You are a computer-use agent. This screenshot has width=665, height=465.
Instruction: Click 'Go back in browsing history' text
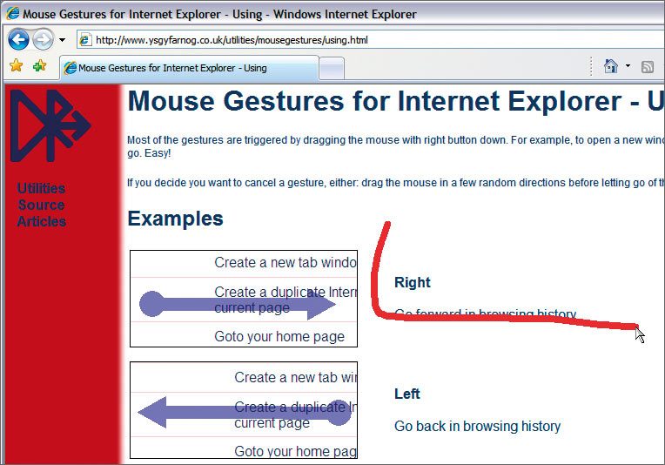pos(478,426)
